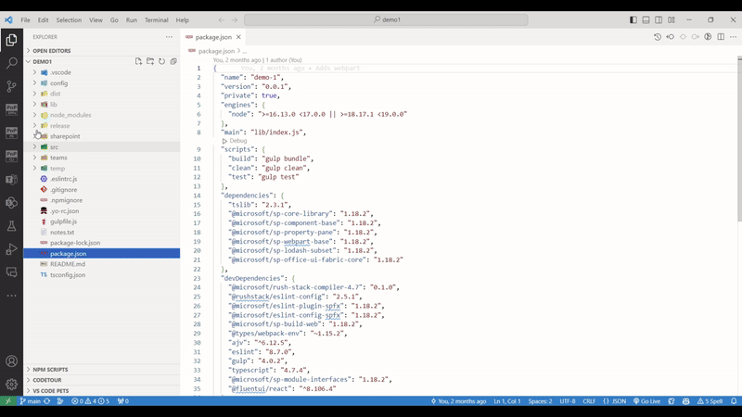
Task: Click the main branch indicator
Action: point(30,401)
